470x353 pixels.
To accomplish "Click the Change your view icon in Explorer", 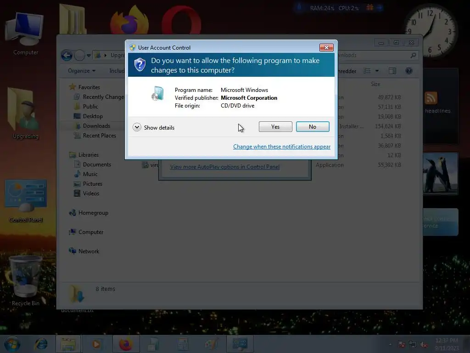I will coord(367,71).
